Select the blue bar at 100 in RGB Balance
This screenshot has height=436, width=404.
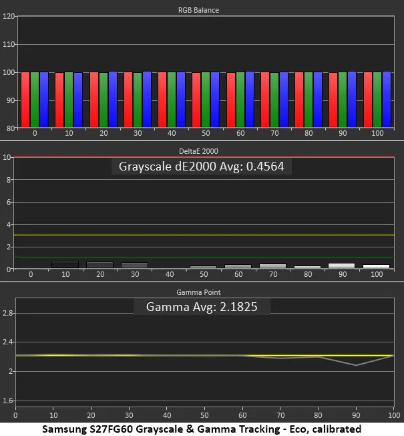[386, 99]
